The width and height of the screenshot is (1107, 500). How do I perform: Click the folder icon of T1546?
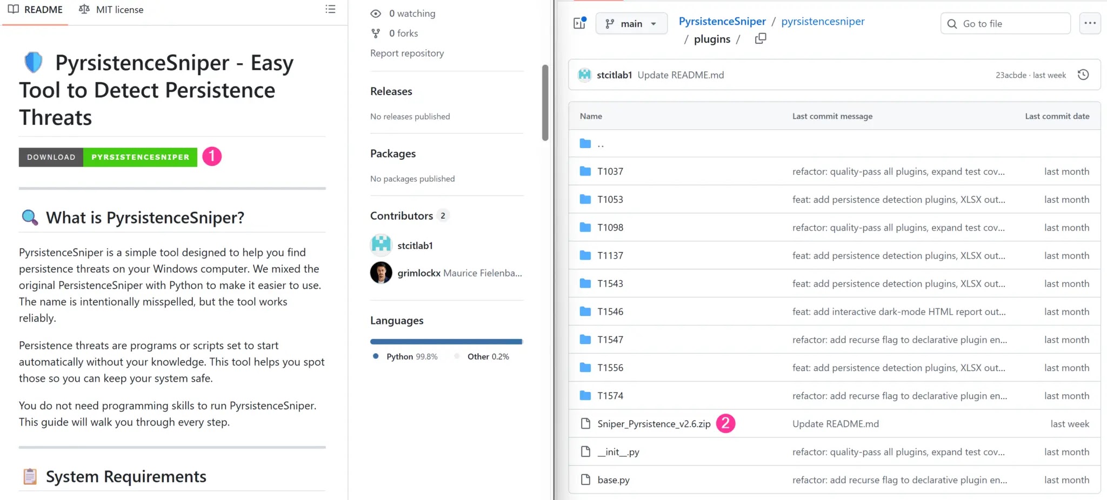click(x=585, y=312)
